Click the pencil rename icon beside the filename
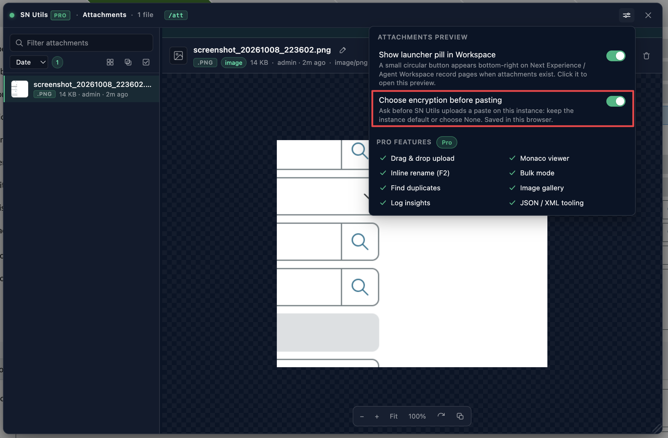 pos(343,50)
